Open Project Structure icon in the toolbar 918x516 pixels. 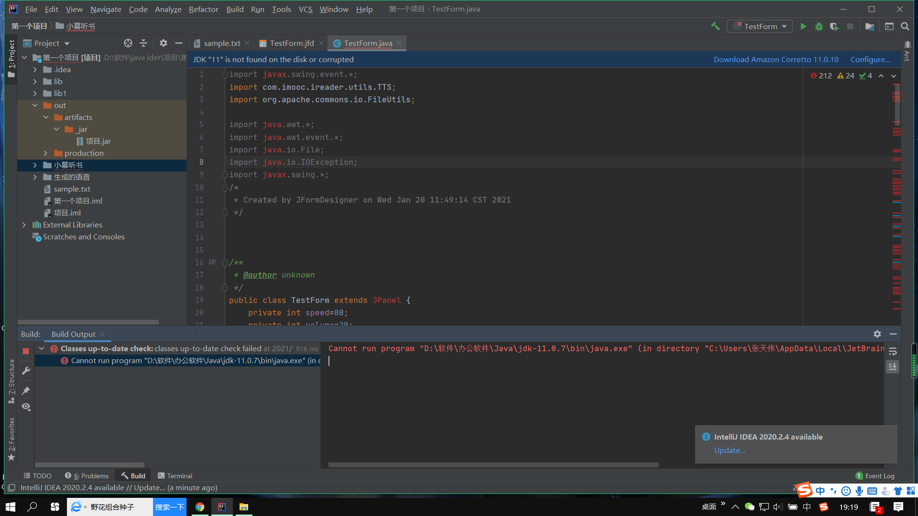(x=870, y=26)
